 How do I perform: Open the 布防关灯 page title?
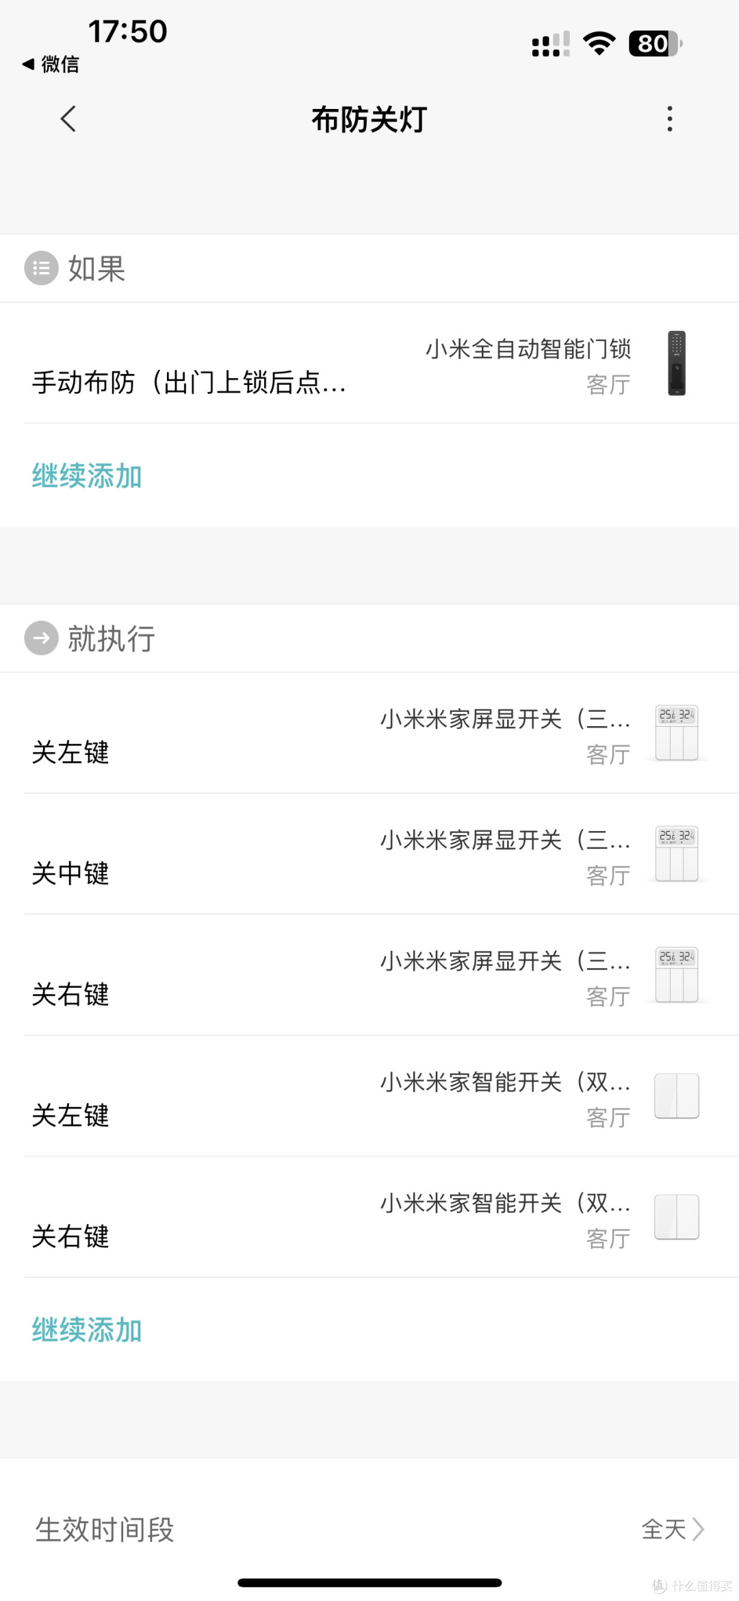pyautogui.click(x=369, y=120)
